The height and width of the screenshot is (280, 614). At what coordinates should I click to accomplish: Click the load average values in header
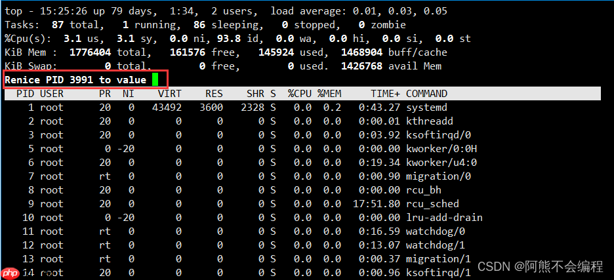pos(399,11)
